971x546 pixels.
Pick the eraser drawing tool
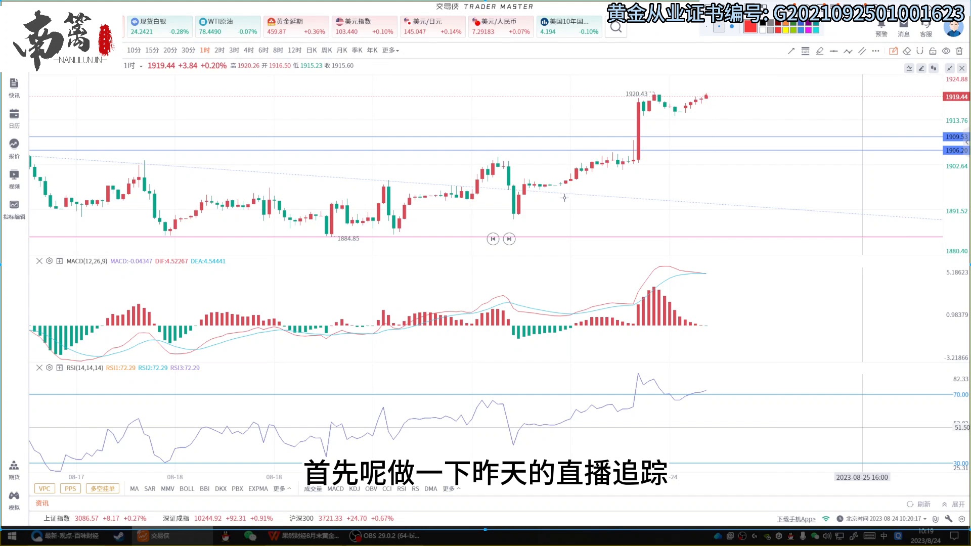(907, 51)
